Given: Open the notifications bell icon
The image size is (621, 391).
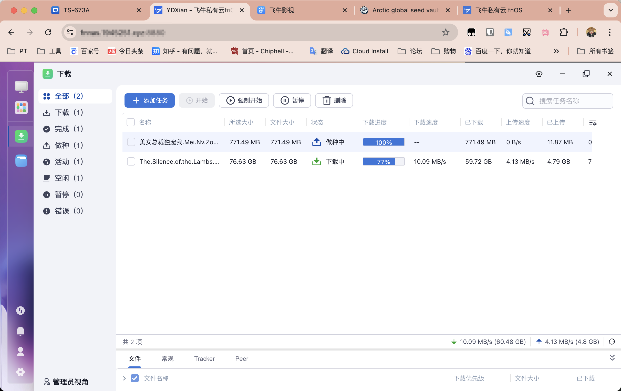Looking at the screenshot, I should point(21,331).
